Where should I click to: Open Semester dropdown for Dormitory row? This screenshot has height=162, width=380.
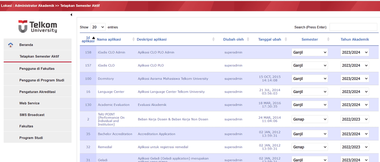tap(310, 79)
